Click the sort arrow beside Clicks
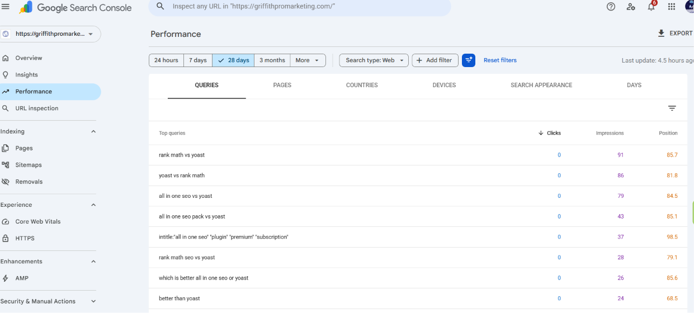The image size is (694, 313). 541,133
